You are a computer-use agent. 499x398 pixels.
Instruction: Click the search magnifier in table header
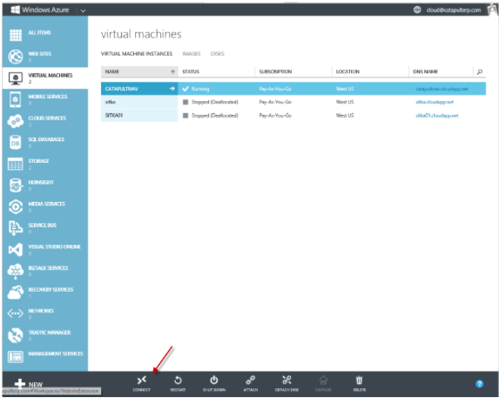click(x=480, y=72)
